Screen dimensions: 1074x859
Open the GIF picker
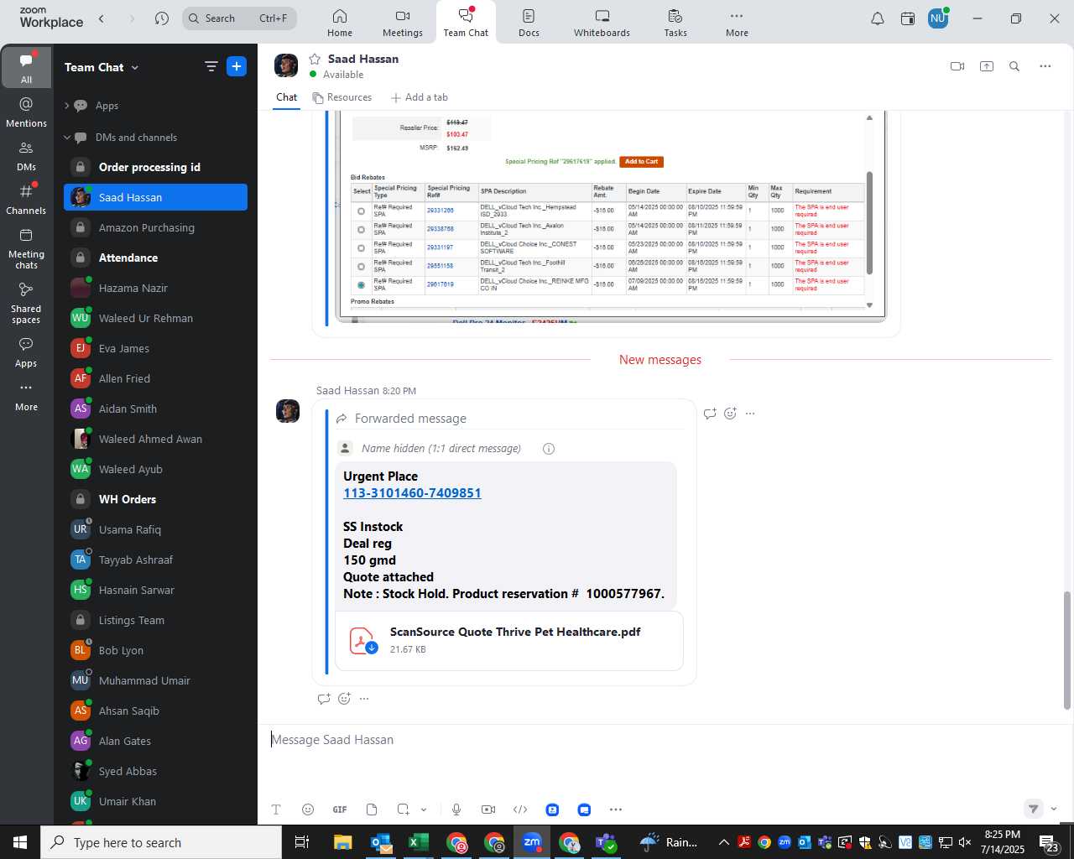coord(340,810)
